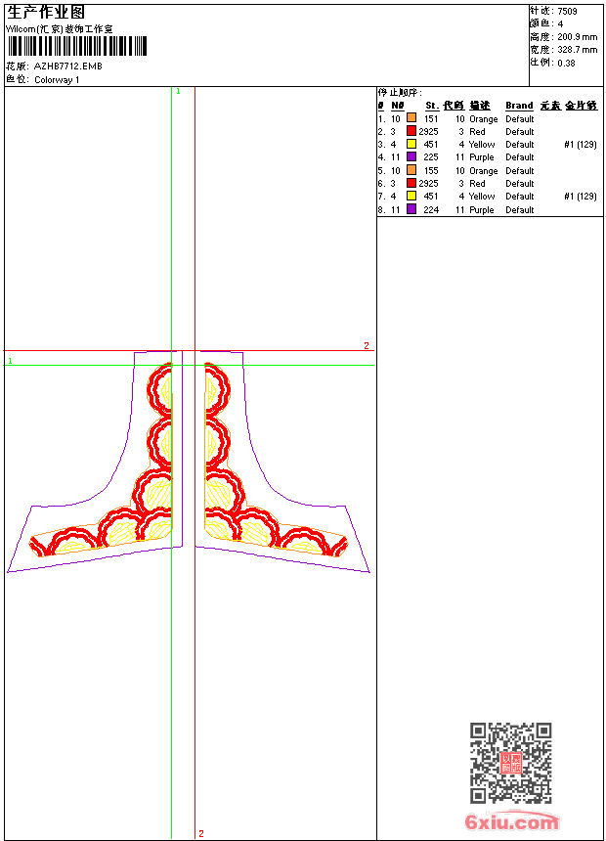
Task: Click the file name AZHB7712.EMB
Action: point(67,66)
